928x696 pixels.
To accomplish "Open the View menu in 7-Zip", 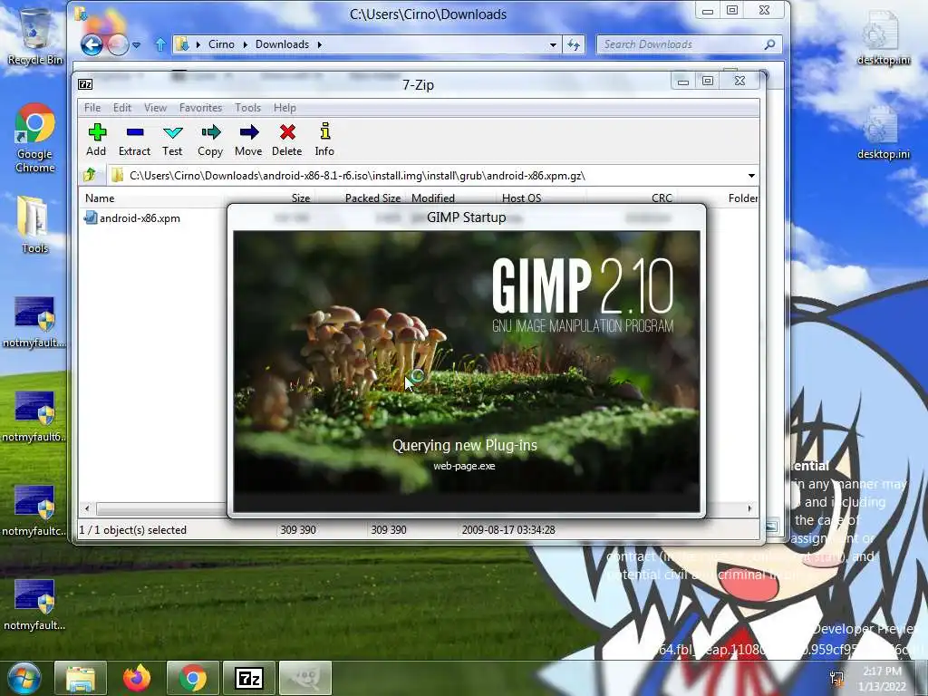I will (x=156, y=108).
